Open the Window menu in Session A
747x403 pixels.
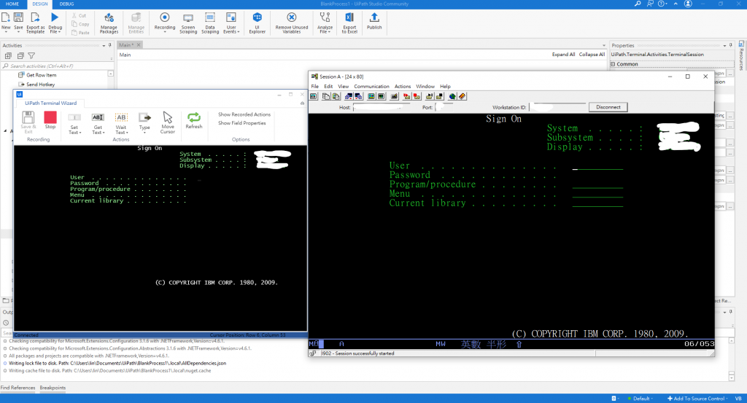point(425,86)
